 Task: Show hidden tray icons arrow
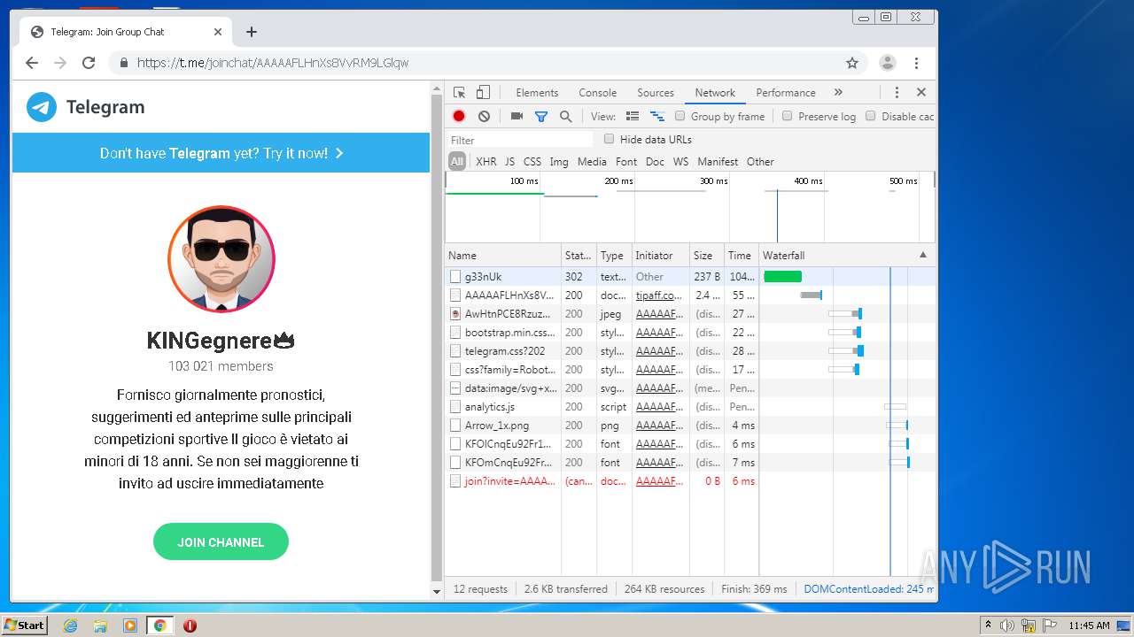click(988, 625)
